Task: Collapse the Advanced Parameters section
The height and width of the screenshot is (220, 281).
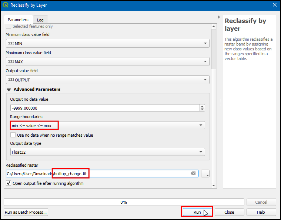Action: tap(9, 90)
